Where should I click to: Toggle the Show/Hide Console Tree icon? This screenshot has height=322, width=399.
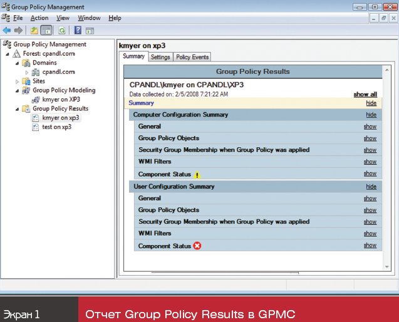click(46, 30)
